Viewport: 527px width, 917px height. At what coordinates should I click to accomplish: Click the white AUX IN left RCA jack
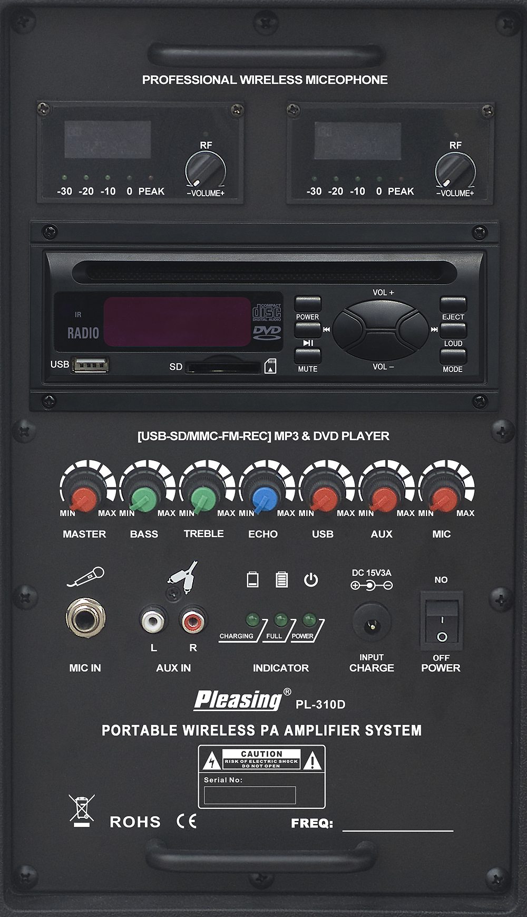click(x=153, y=620)
